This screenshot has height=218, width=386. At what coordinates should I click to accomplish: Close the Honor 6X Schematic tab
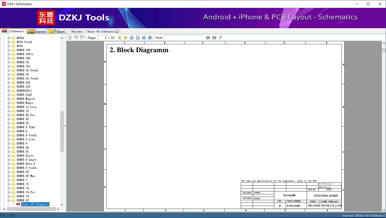click(117, 31)
